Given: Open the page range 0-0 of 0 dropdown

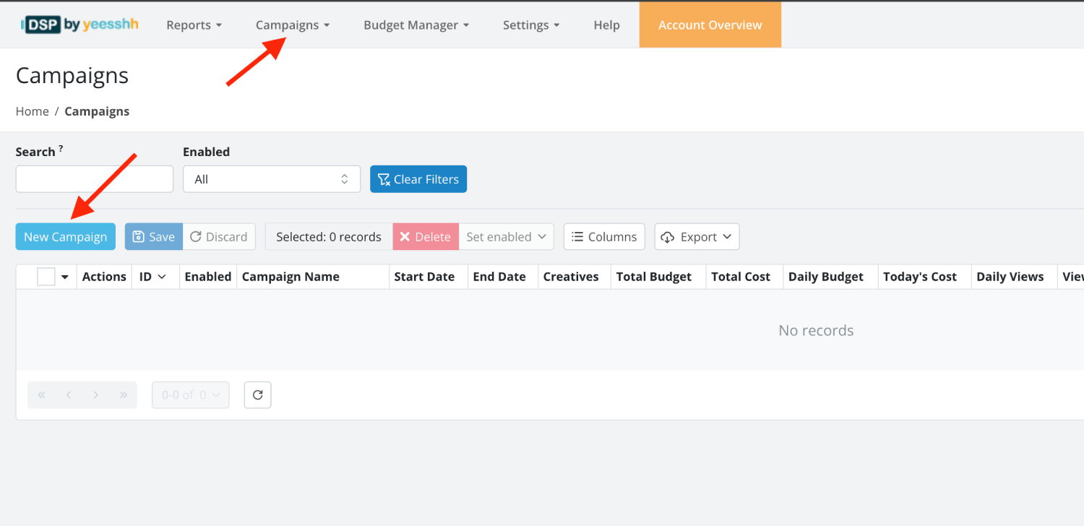Looking at the screenshot, I should point(191,395).
